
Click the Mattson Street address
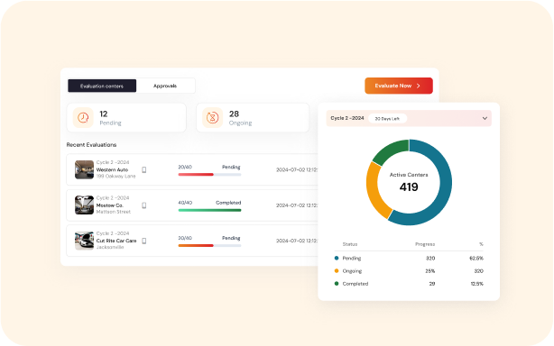tap(114, 212)
